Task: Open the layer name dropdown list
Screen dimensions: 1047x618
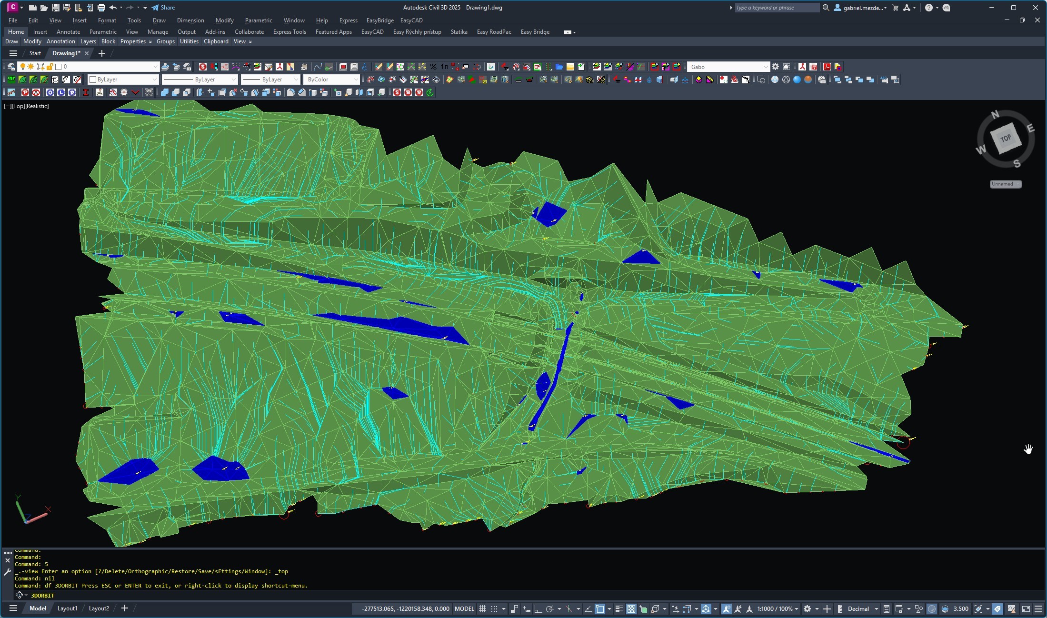Action: (155, 67)
